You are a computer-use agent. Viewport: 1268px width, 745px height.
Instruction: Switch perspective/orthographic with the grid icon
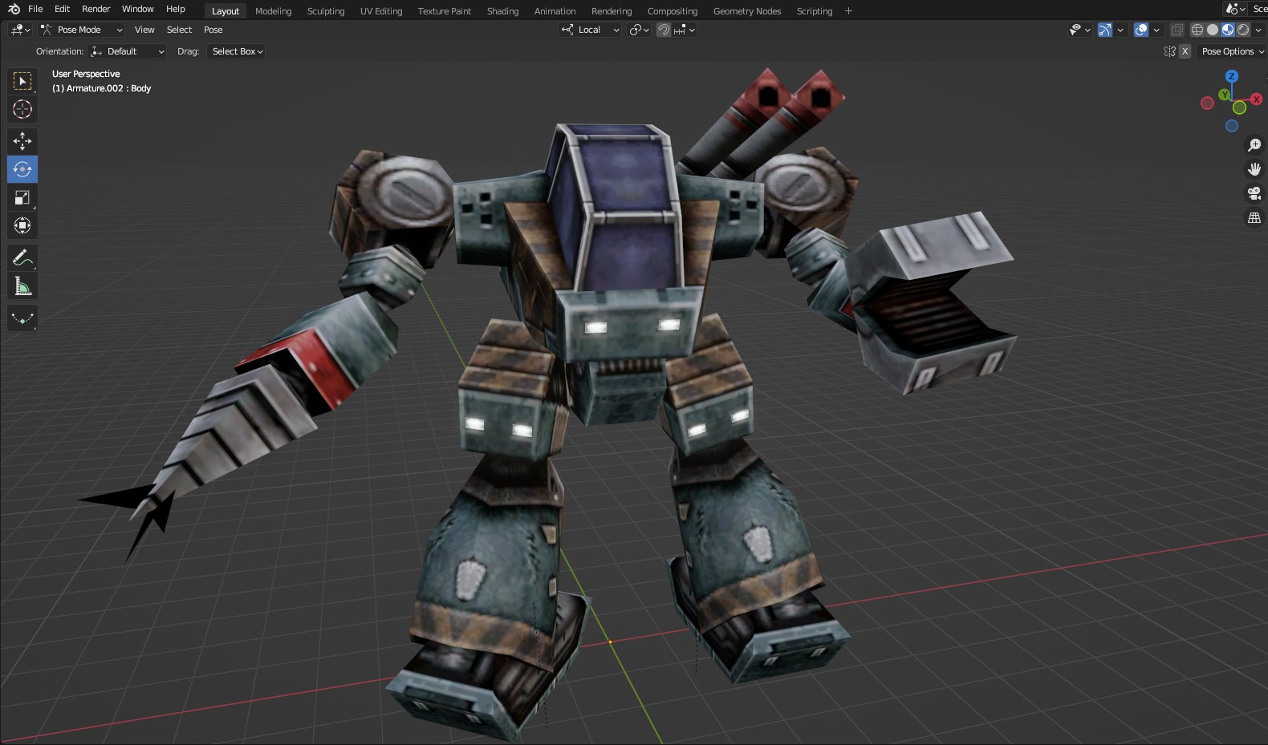click(1254, 217)
